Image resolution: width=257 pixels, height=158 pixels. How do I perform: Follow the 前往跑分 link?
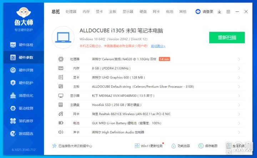158,46
